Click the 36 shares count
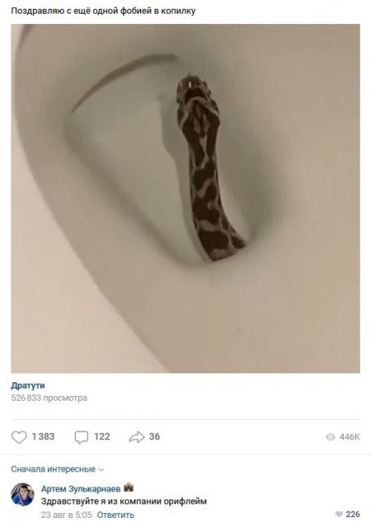 click(x=155, y=437)
